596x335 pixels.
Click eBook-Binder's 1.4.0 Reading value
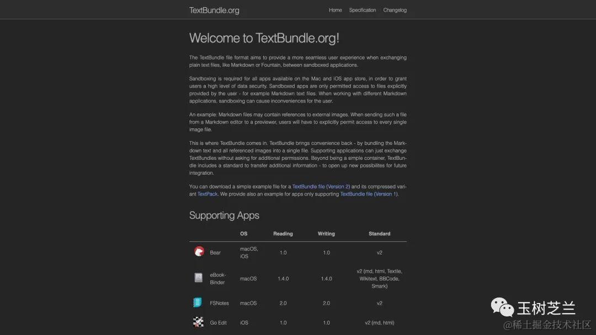[x=283, y=278]
